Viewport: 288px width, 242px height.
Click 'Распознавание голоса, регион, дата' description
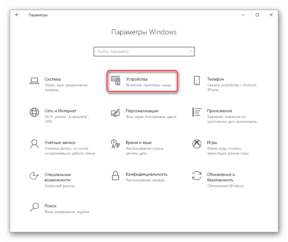point(145,151)
